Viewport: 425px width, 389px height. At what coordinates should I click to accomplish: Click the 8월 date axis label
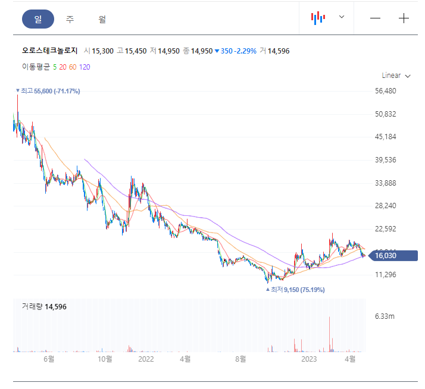(x=240, y=359)
